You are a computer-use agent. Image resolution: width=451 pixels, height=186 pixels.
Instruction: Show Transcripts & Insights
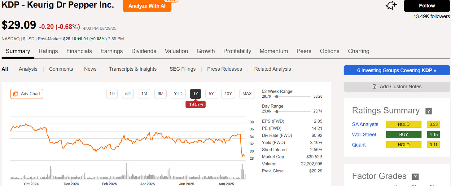(133, 69)
